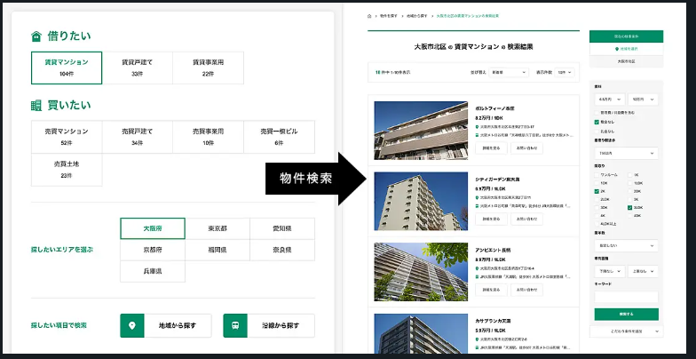Open the シティガーデン listing photo
This screenshot has width=696, height=359.
point(421,201)
